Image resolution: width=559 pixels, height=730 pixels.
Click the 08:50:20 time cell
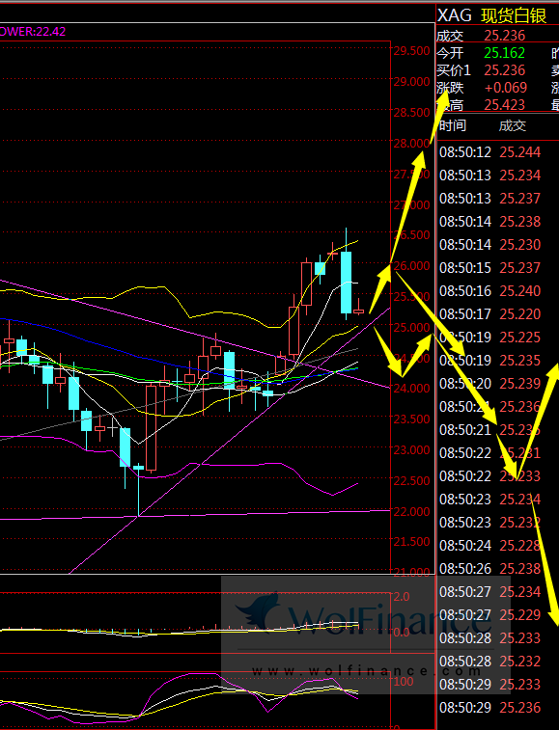465,384
